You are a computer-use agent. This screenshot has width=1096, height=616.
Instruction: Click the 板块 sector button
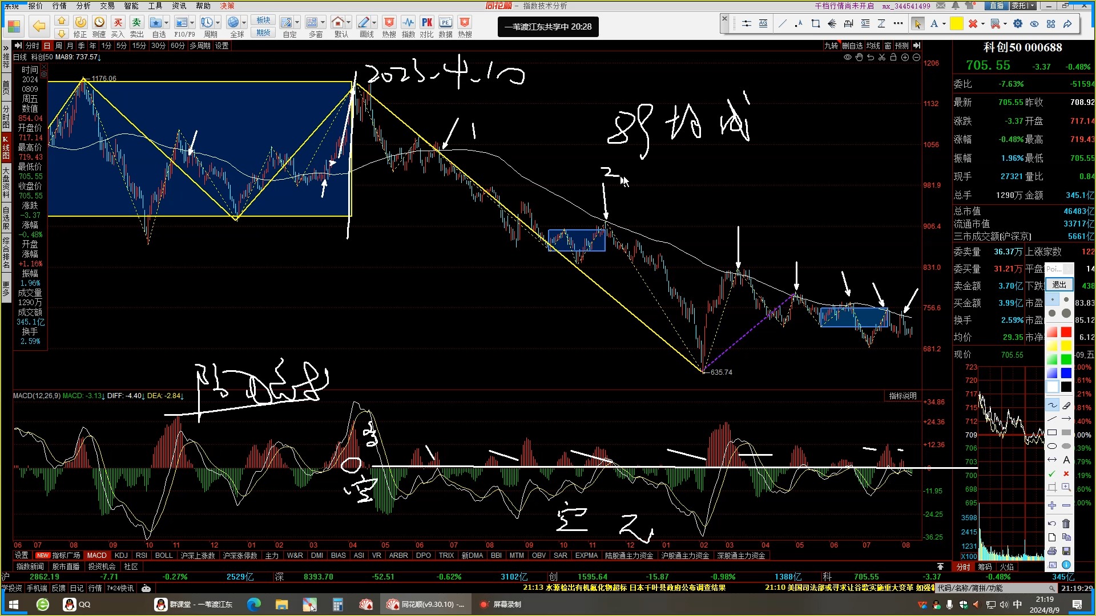[263, 20]
